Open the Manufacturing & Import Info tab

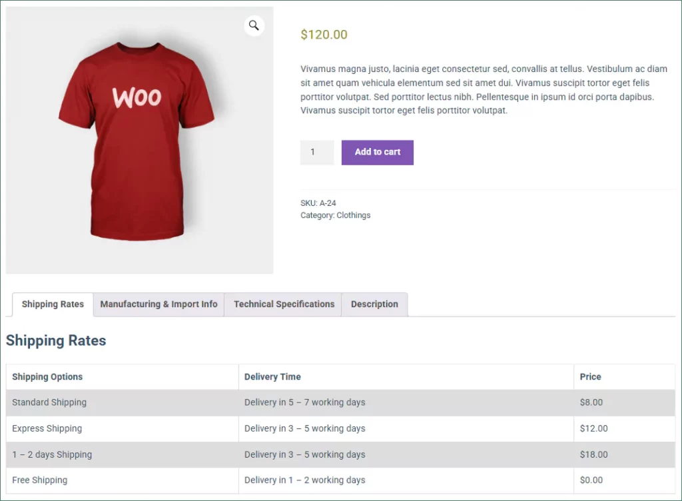click(x=159, y=304)
